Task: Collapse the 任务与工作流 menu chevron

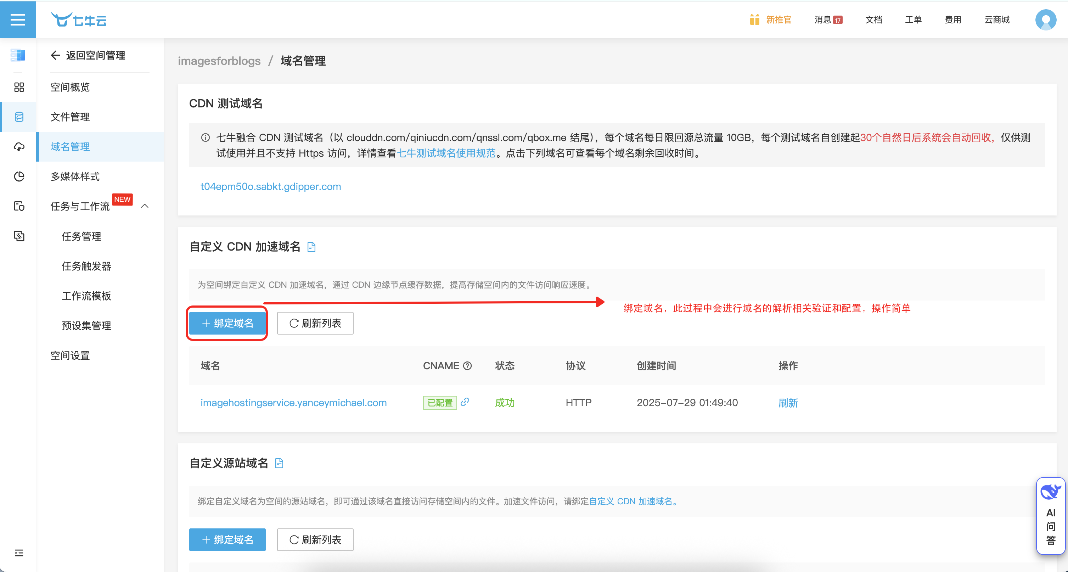Action: coord(145,206)
